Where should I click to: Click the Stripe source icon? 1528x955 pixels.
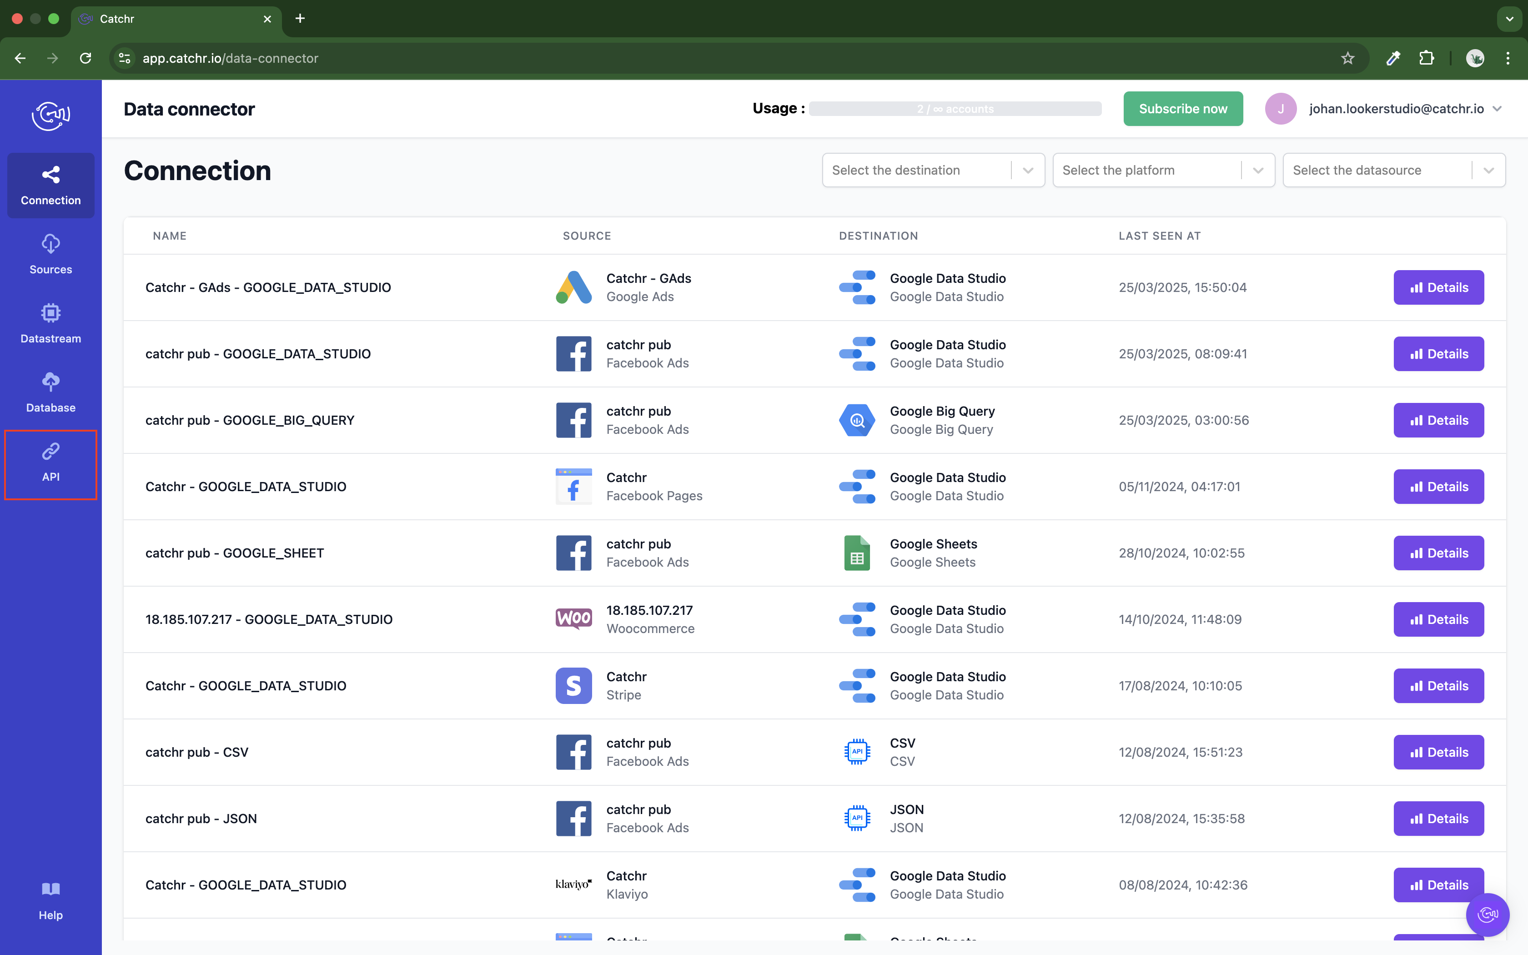click(x=573, y=685)
